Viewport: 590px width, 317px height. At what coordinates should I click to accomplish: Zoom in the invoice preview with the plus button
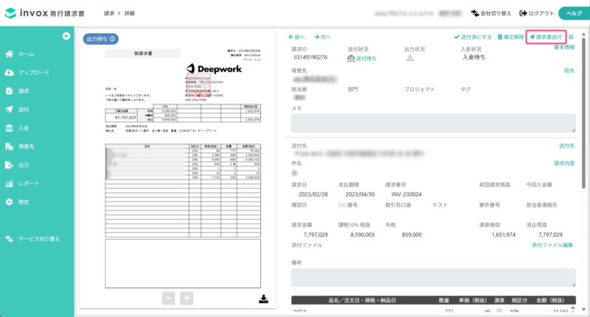[x=187, y=298]
